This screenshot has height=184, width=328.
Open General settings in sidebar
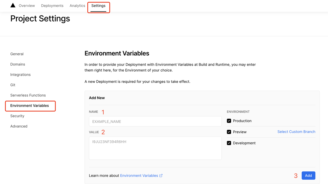[17, 54]
